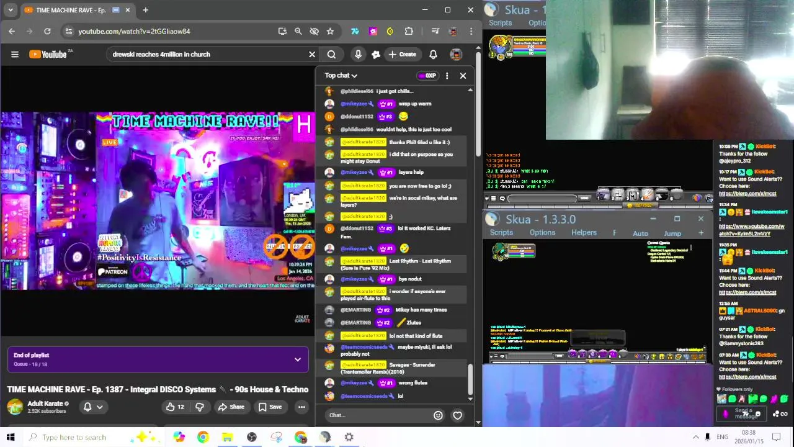This screenshot has width=794, height=447.
Task: Open the YouTube guide hamburger menu
Action: pyautogui.click(x=15, y=55)
